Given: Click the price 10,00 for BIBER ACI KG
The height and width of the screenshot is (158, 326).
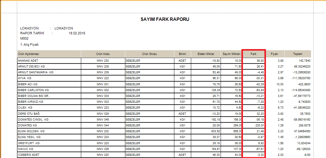Looking at the screenshot, I should pyautogui.click(x=280, y=84).
